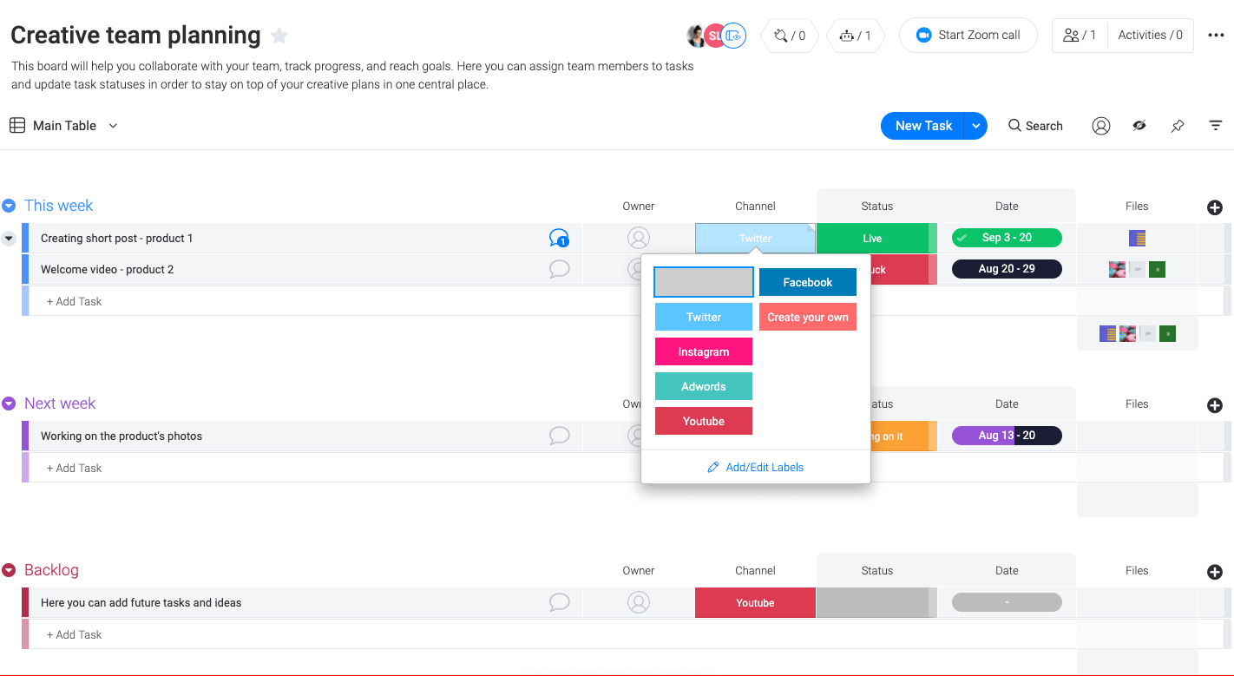Select the Instagram label in the picker
Screen dimensions: 1234x676
tap(703, 351)
